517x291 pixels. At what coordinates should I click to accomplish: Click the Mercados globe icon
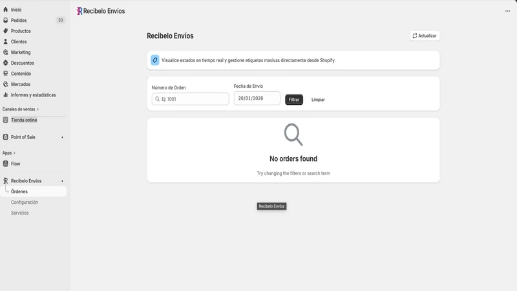6,84
